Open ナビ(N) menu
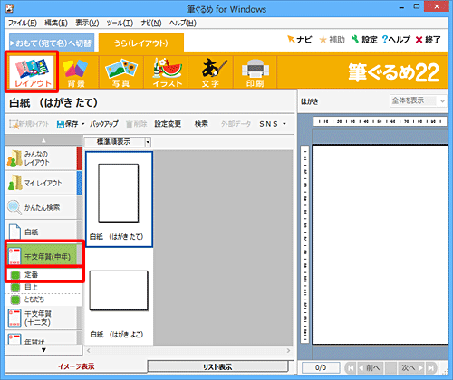Image resolution: width=453 pixels, height=380 pixels. 151,23
